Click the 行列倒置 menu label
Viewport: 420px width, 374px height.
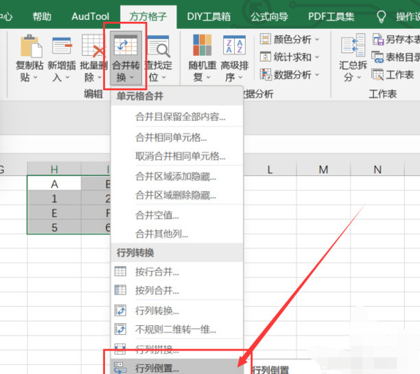pyautogui.click(x=157, y=368)
